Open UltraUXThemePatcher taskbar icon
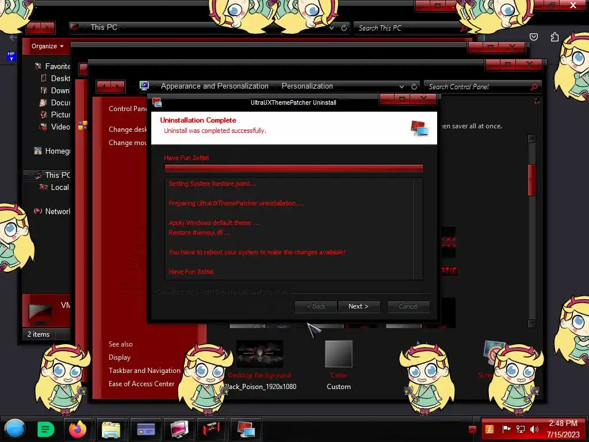 246,429
